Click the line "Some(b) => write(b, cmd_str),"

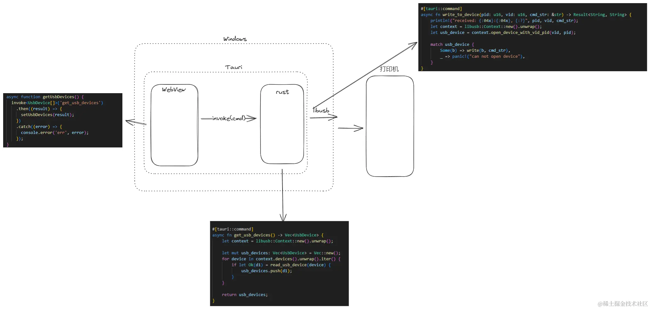pos(475,51)
